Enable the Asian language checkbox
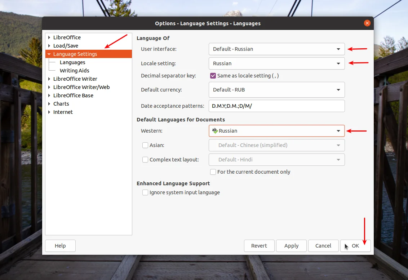Image resolution: width=408 pixels, height=280 pixels. [x=145, y=145]
